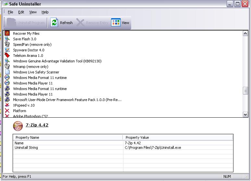Click the Refresh toolbar icon
The image size is (251, 181).
click(x=54, y=22)
